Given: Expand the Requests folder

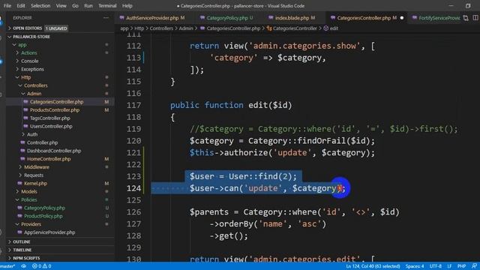Looking at the screenshot, I should 33,175.
